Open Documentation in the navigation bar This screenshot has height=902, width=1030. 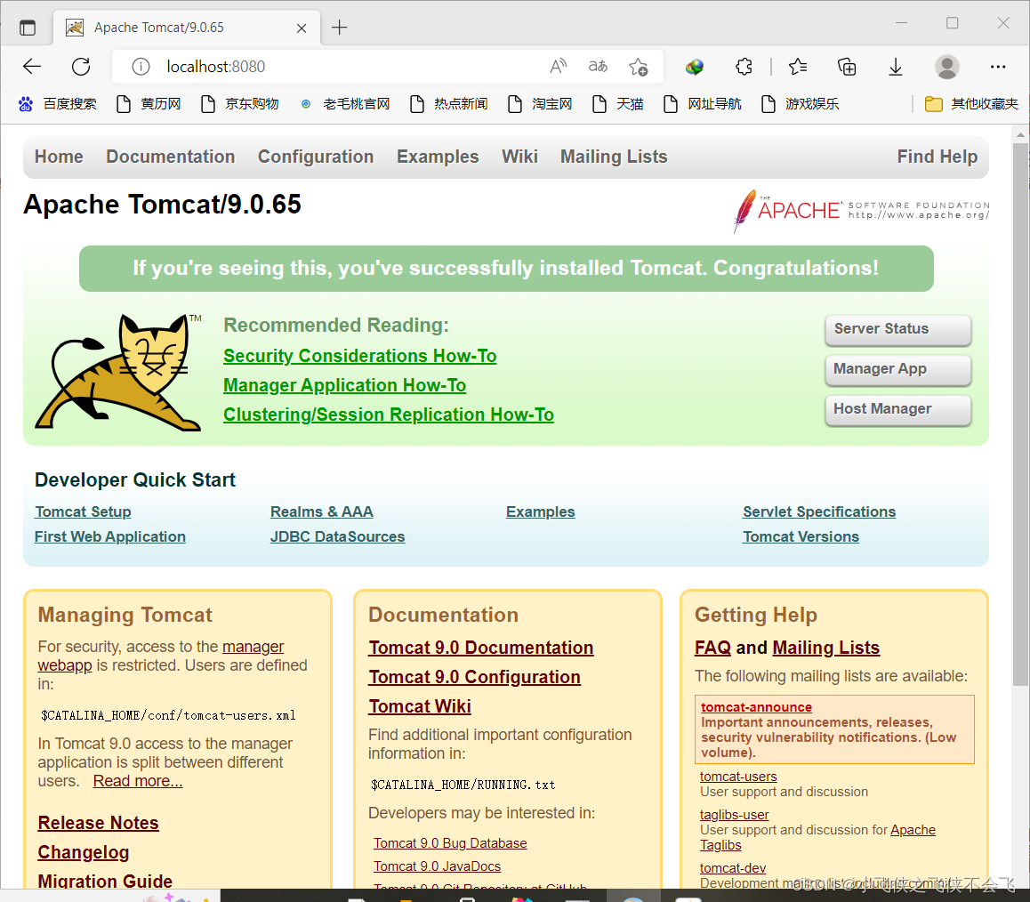coord(171,157)
